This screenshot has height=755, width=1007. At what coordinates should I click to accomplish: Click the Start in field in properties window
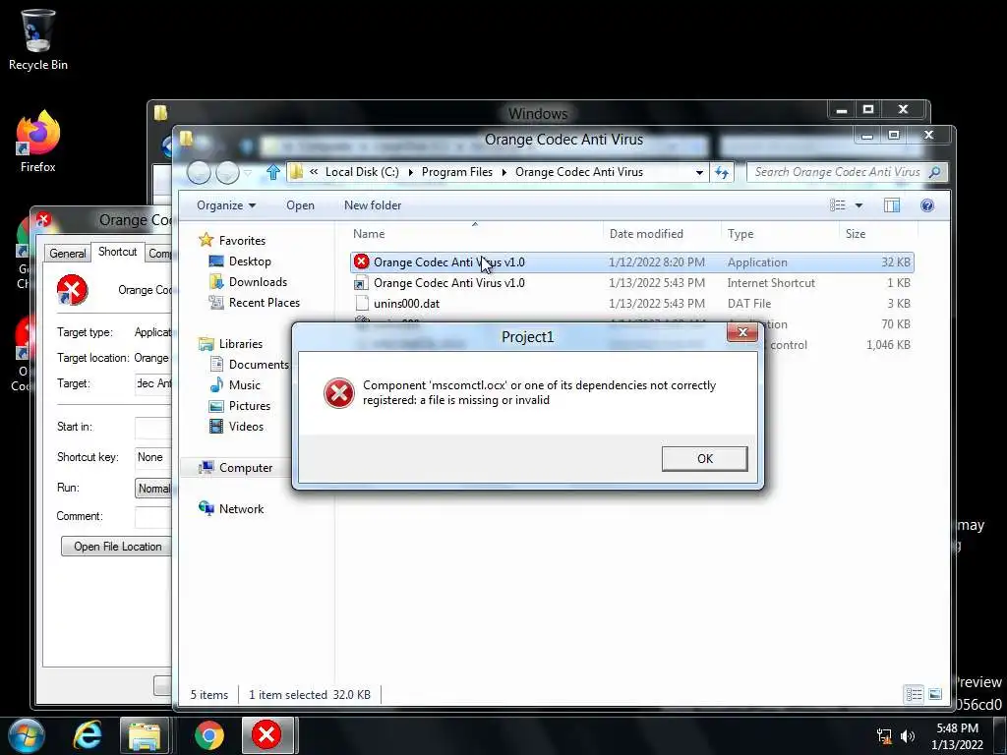152,427
